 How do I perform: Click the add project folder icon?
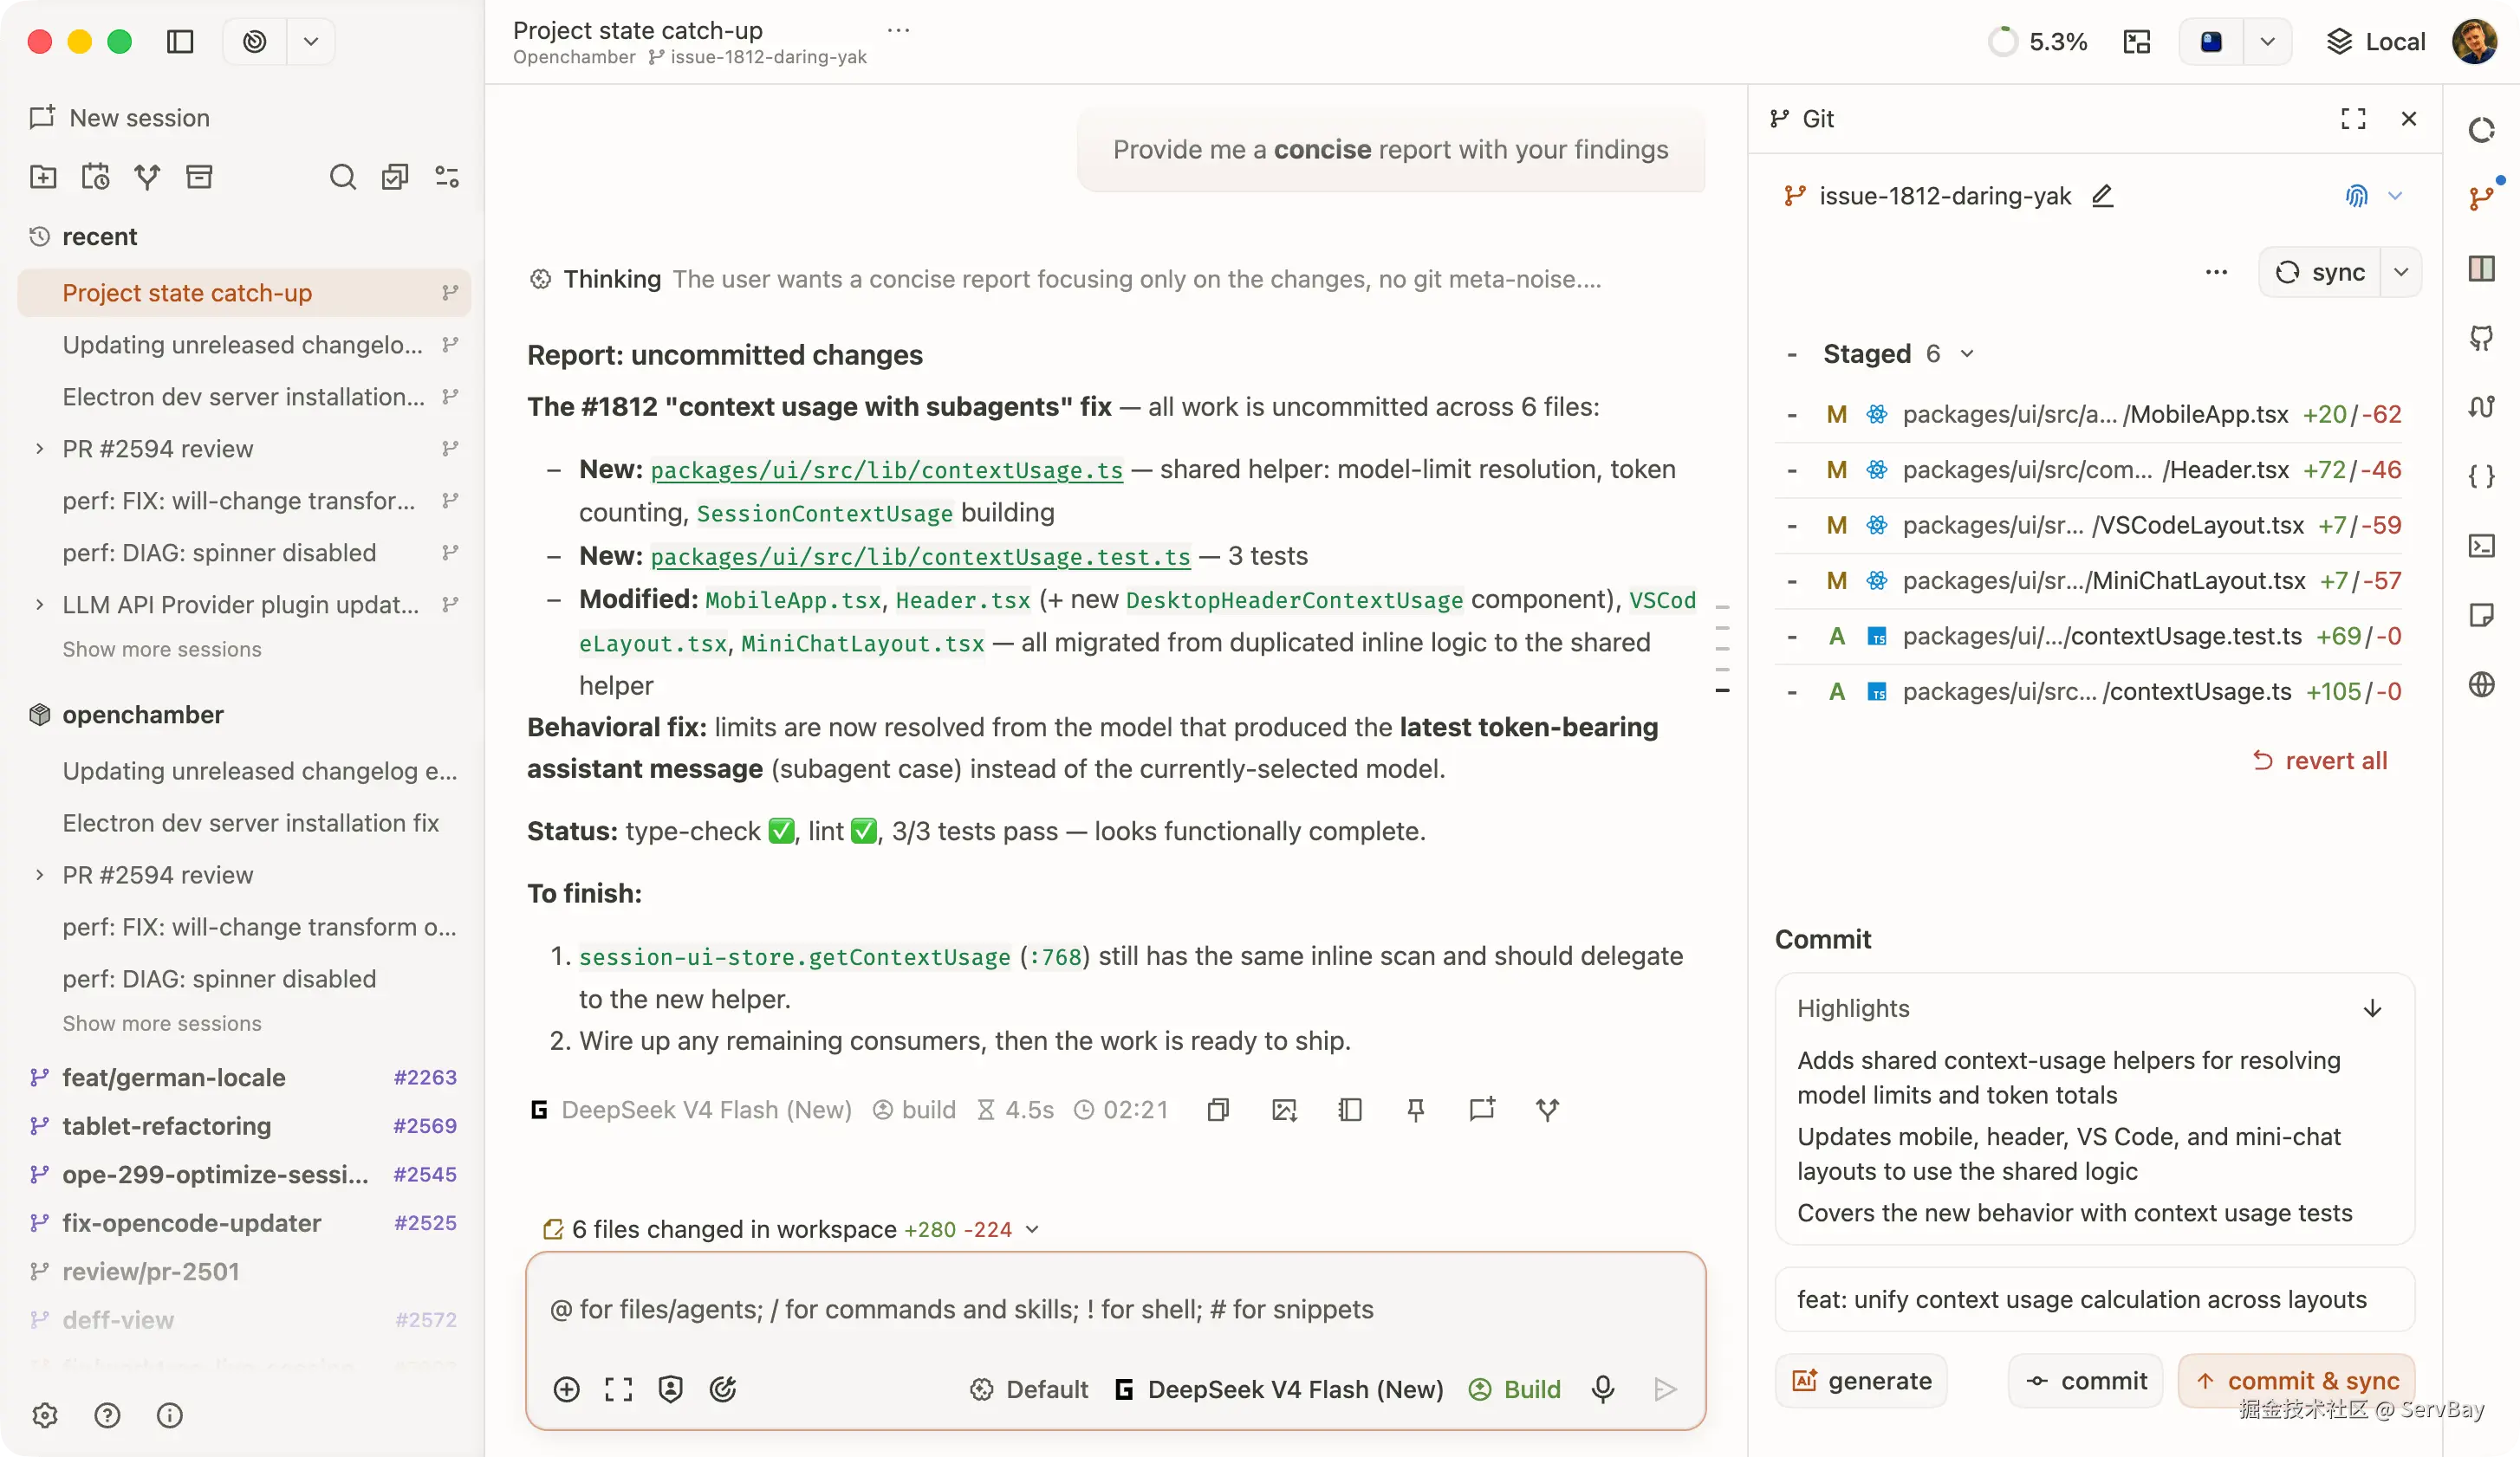(x=43, y=177)
